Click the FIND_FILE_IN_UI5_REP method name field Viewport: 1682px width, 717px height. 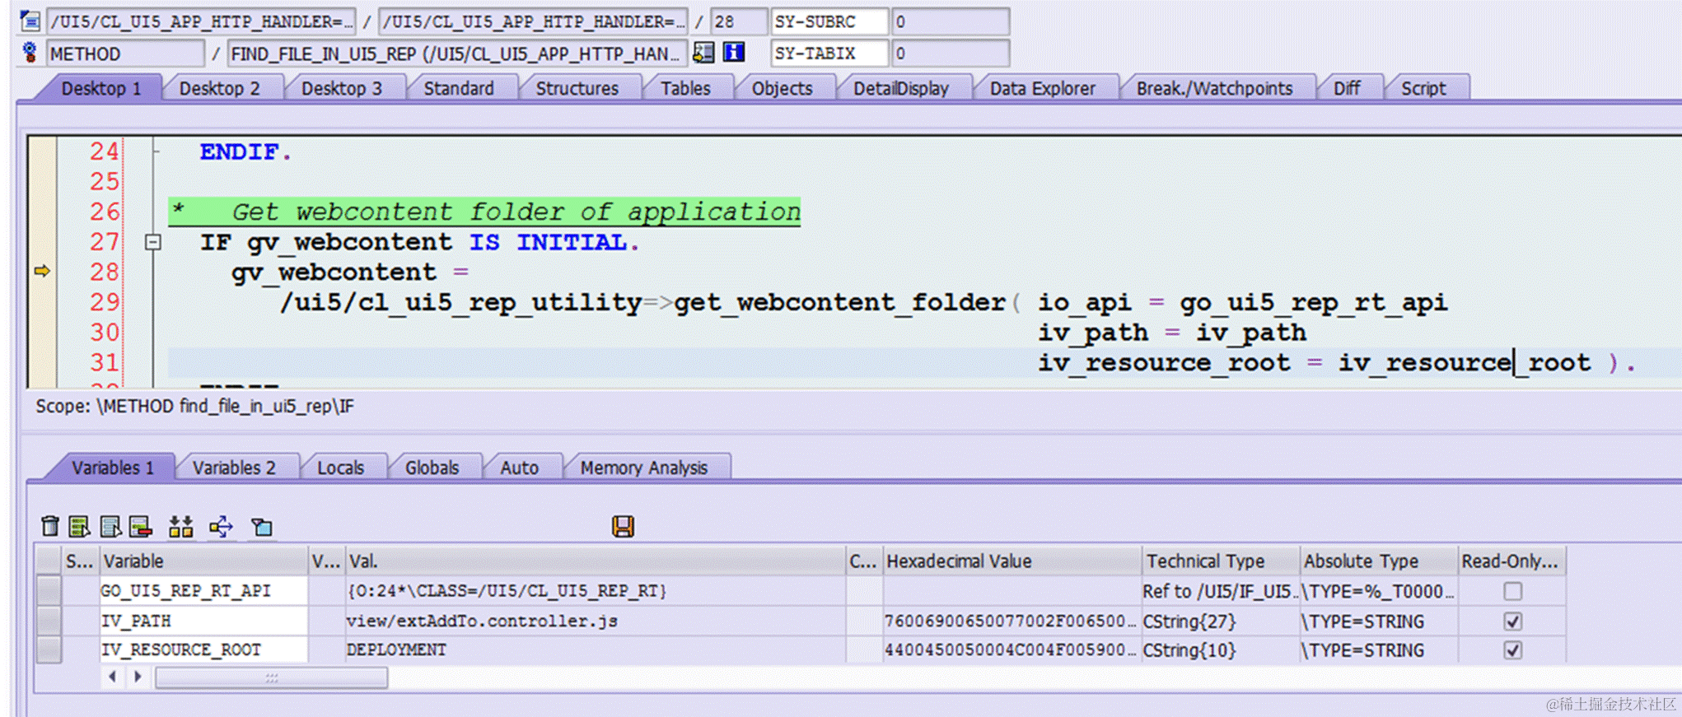click(456, 54)
